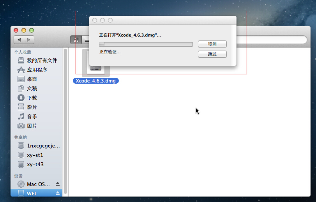Eject the WEI volume
Image resolution: width=316 pixels, height=202 pixels.
[x=58, y=193]
